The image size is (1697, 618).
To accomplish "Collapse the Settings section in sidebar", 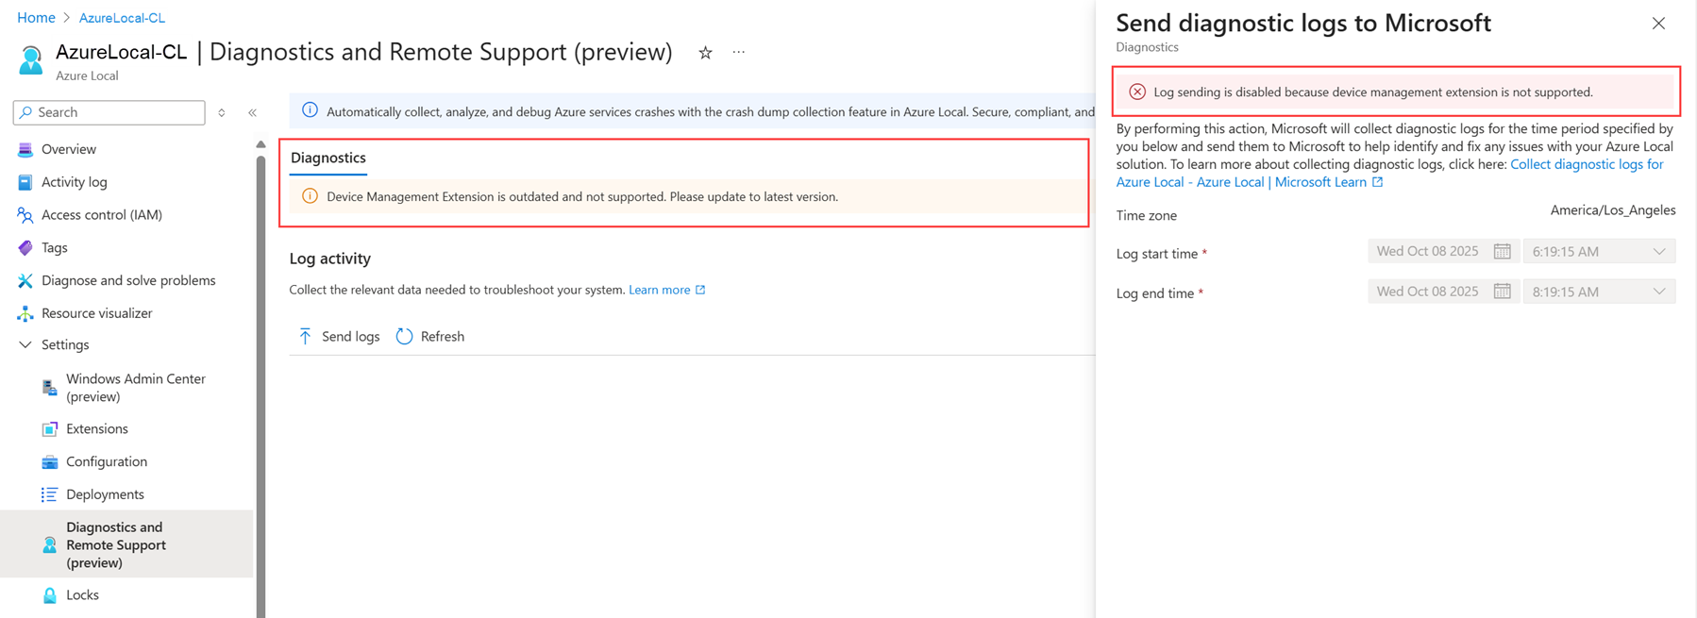I will click(25, 345).
